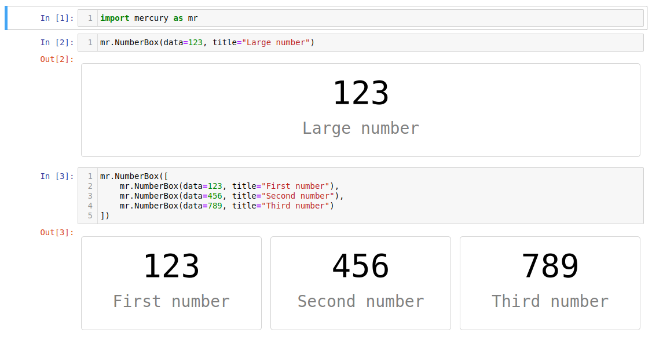The width and height of the screenshot is (652, 340).
Task: Click the 456 value in the Second number card
Action: coord(360,265)
